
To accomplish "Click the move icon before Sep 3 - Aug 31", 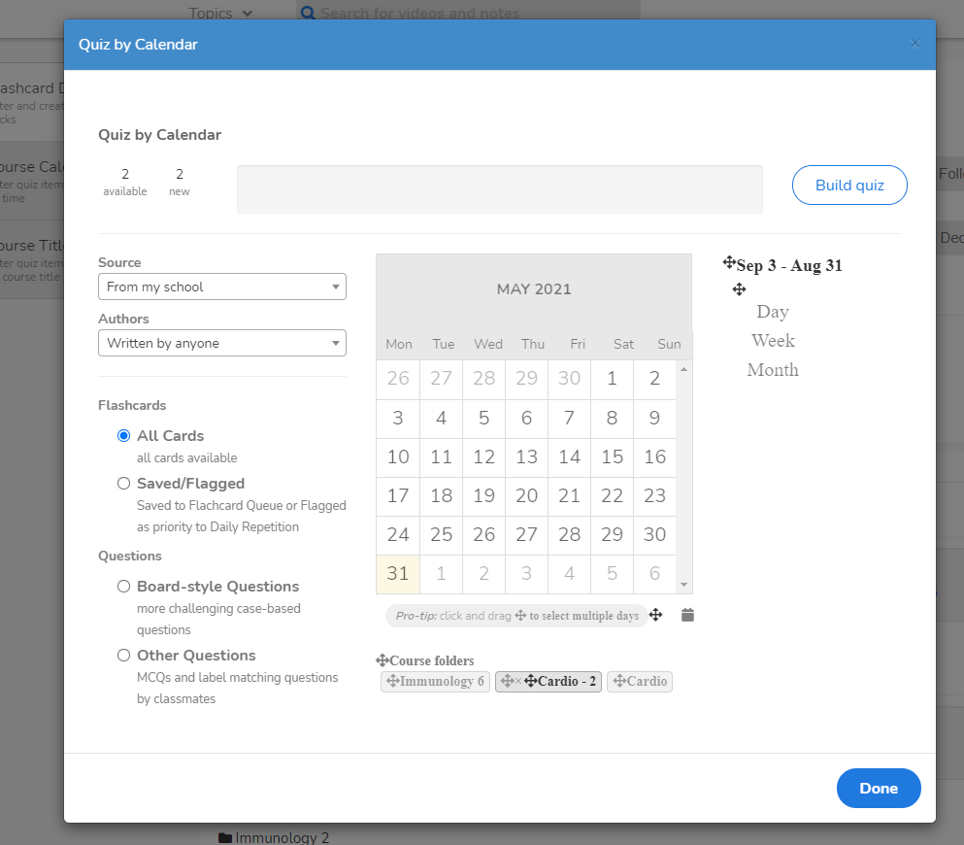I will [x=729, y=263].
